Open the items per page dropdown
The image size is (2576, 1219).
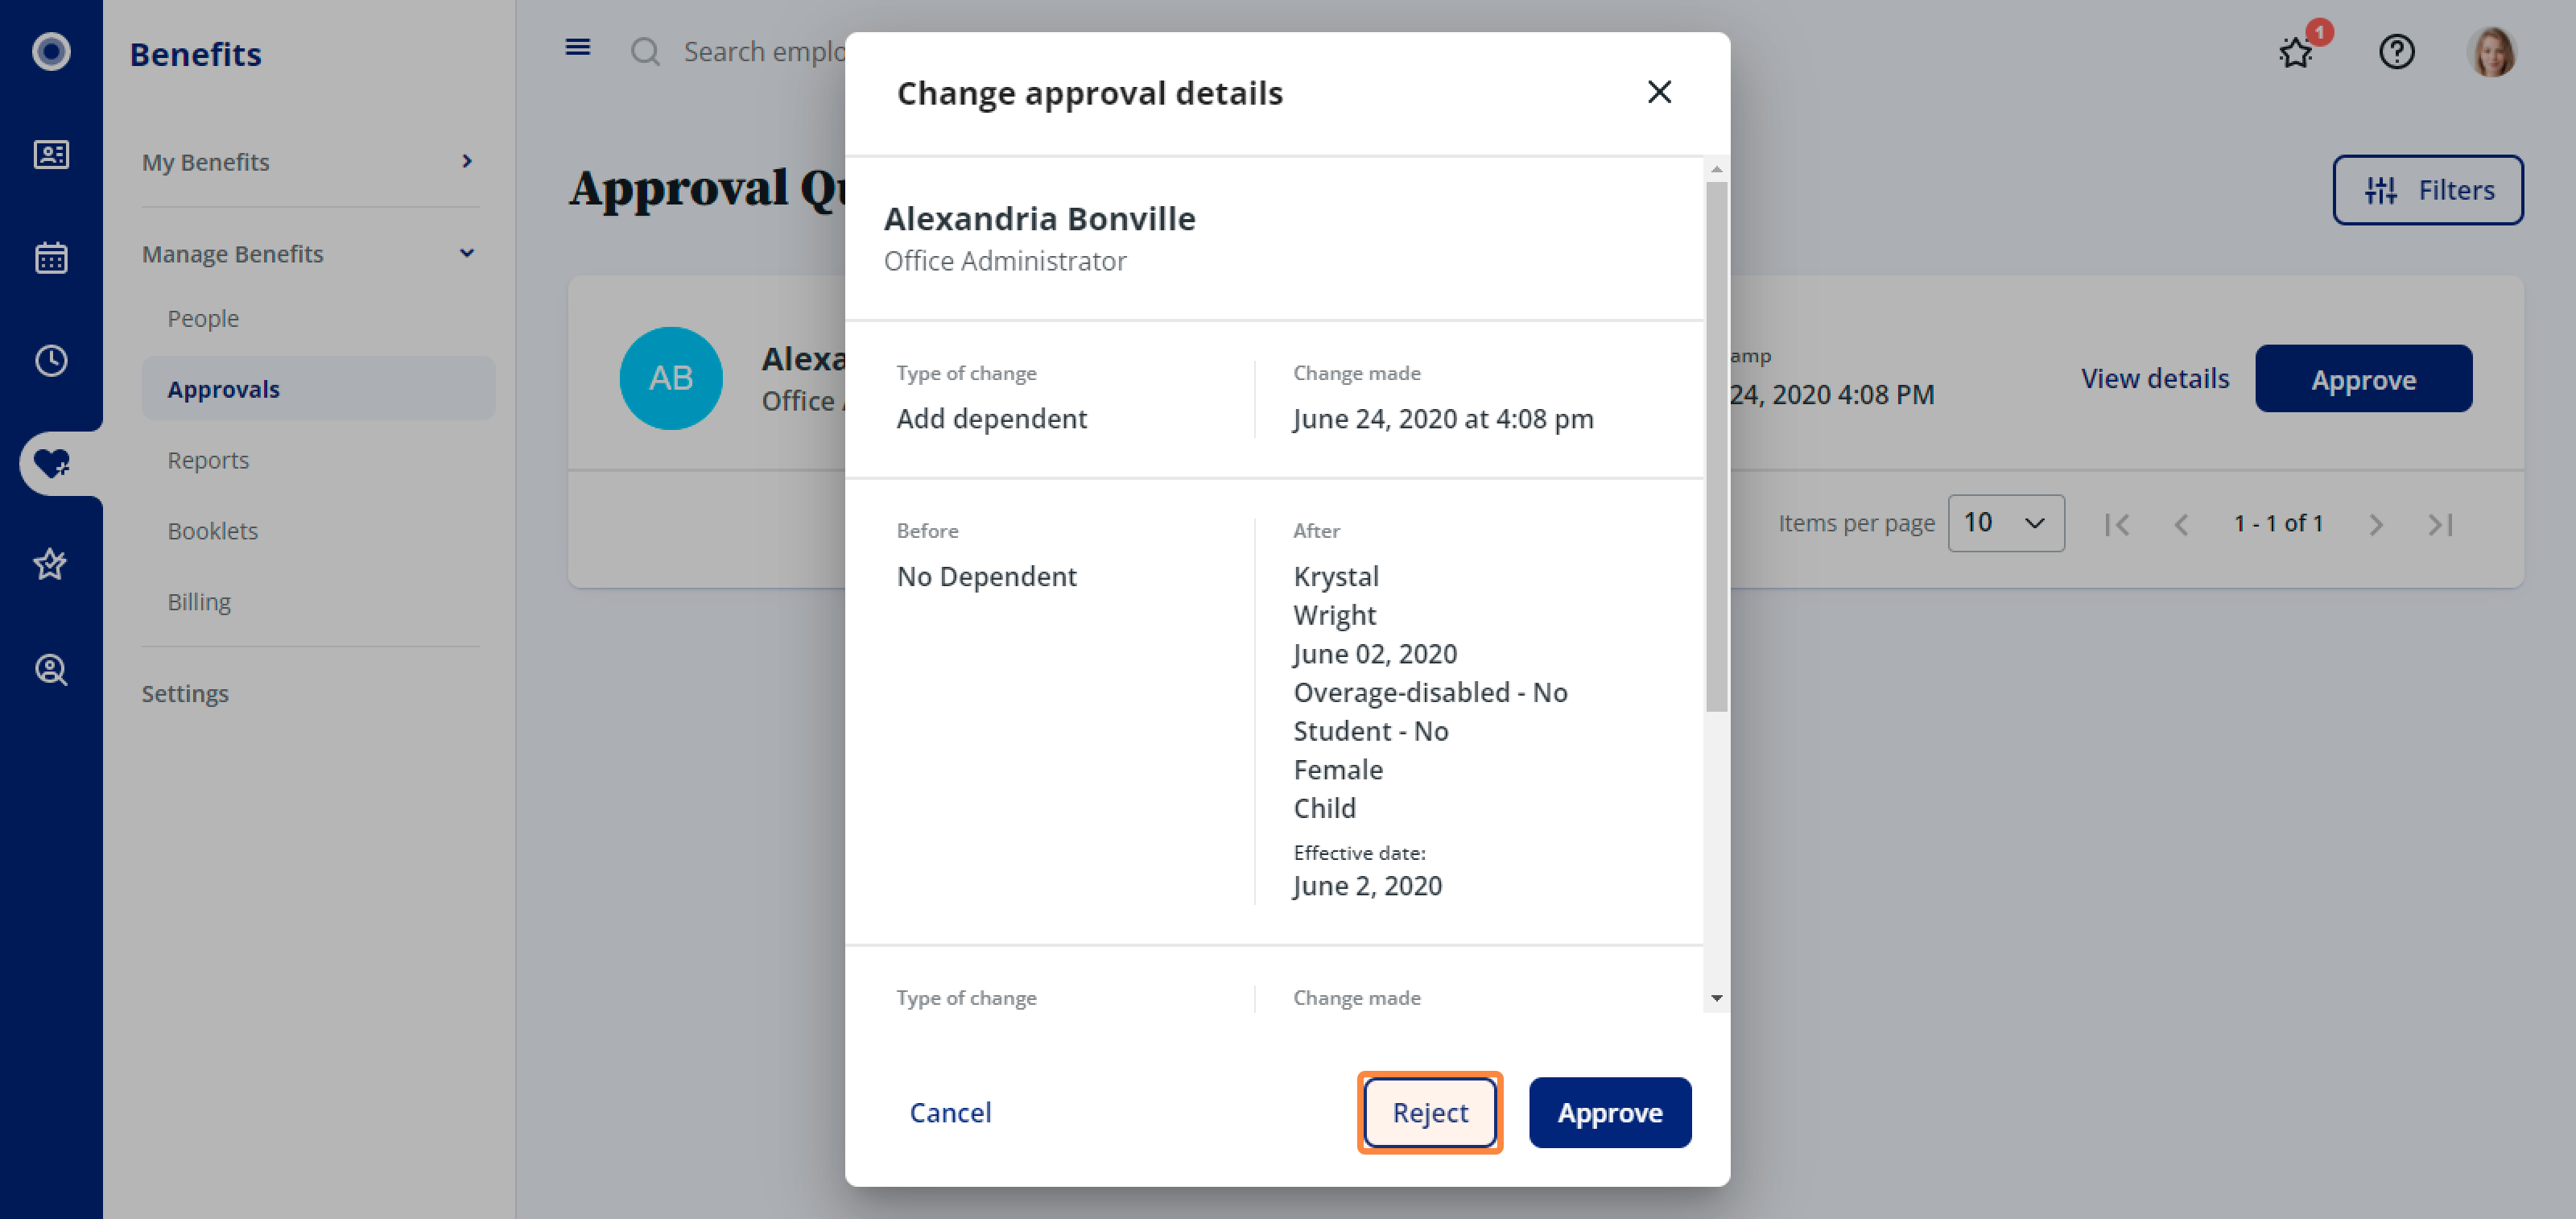[2005, 523]
